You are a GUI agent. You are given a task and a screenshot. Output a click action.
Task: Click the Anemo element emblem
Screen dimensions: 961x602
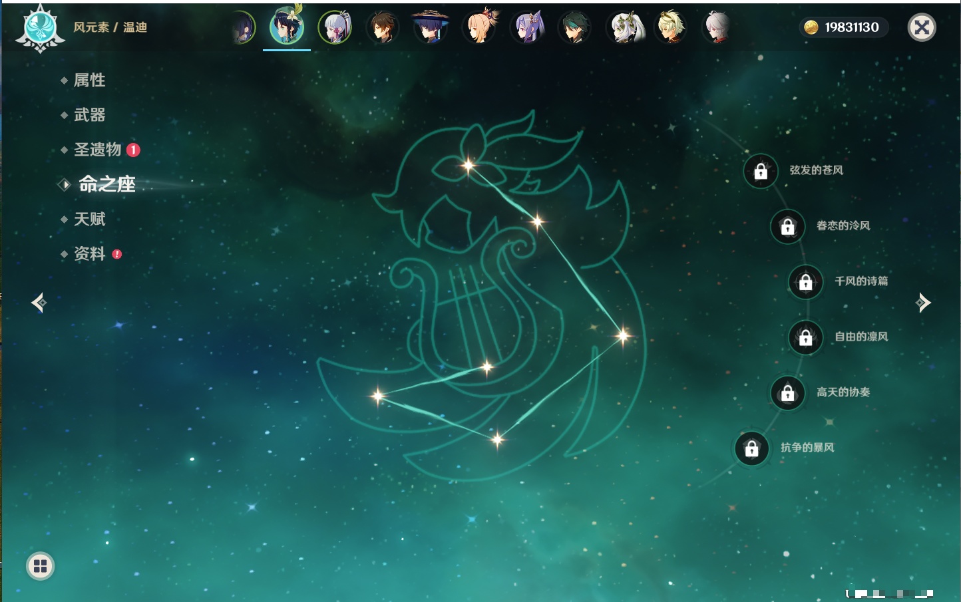[x=40, y=28]
